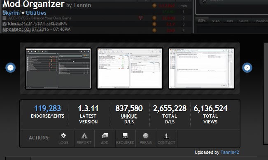Advance gallery with the right arrow
This screenshot has height=160, width=268.
point(247,67)
